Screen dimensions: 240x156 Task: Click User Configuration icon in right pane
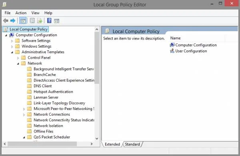(172, 51)
